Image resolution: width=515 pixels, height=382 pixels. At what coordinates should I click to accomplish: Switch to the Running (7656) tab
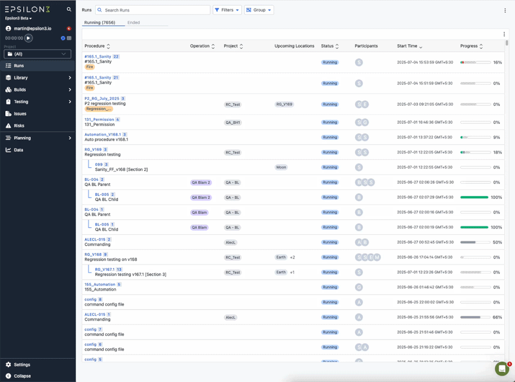[99, 23]
